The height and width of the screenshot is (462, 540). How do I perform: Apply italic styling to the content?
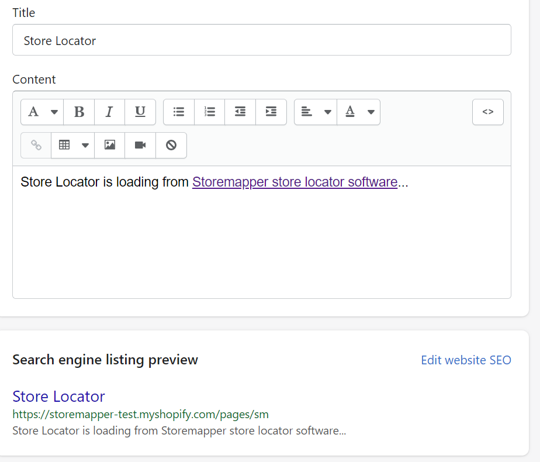pyautogui.click(x=109, y=112)
